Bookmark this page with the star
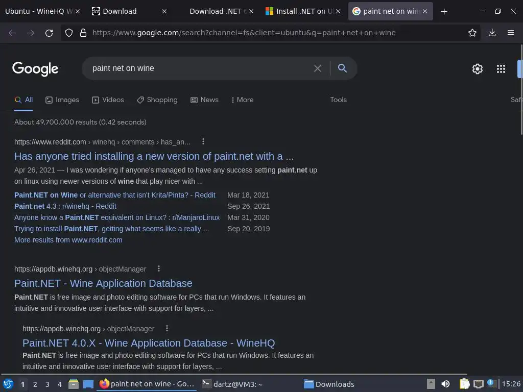523x392 pixels. [472, 33]
